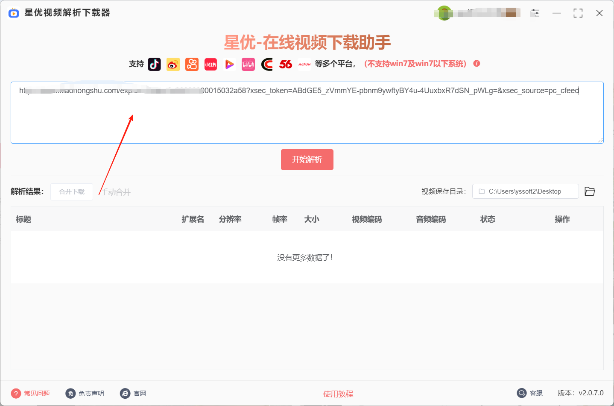Click the 常见问题 question mark icon
This screenshot has width=614, height=406.
pyautogui.click(x=16, y=393)
